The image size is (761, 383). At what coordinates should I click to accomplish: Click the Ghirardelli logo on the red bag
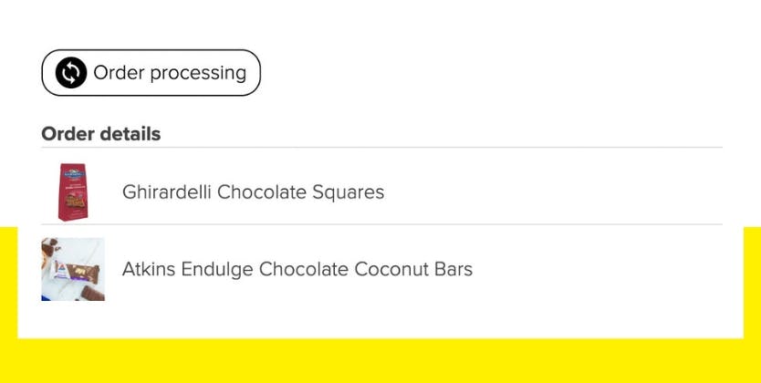pos(73,174)
